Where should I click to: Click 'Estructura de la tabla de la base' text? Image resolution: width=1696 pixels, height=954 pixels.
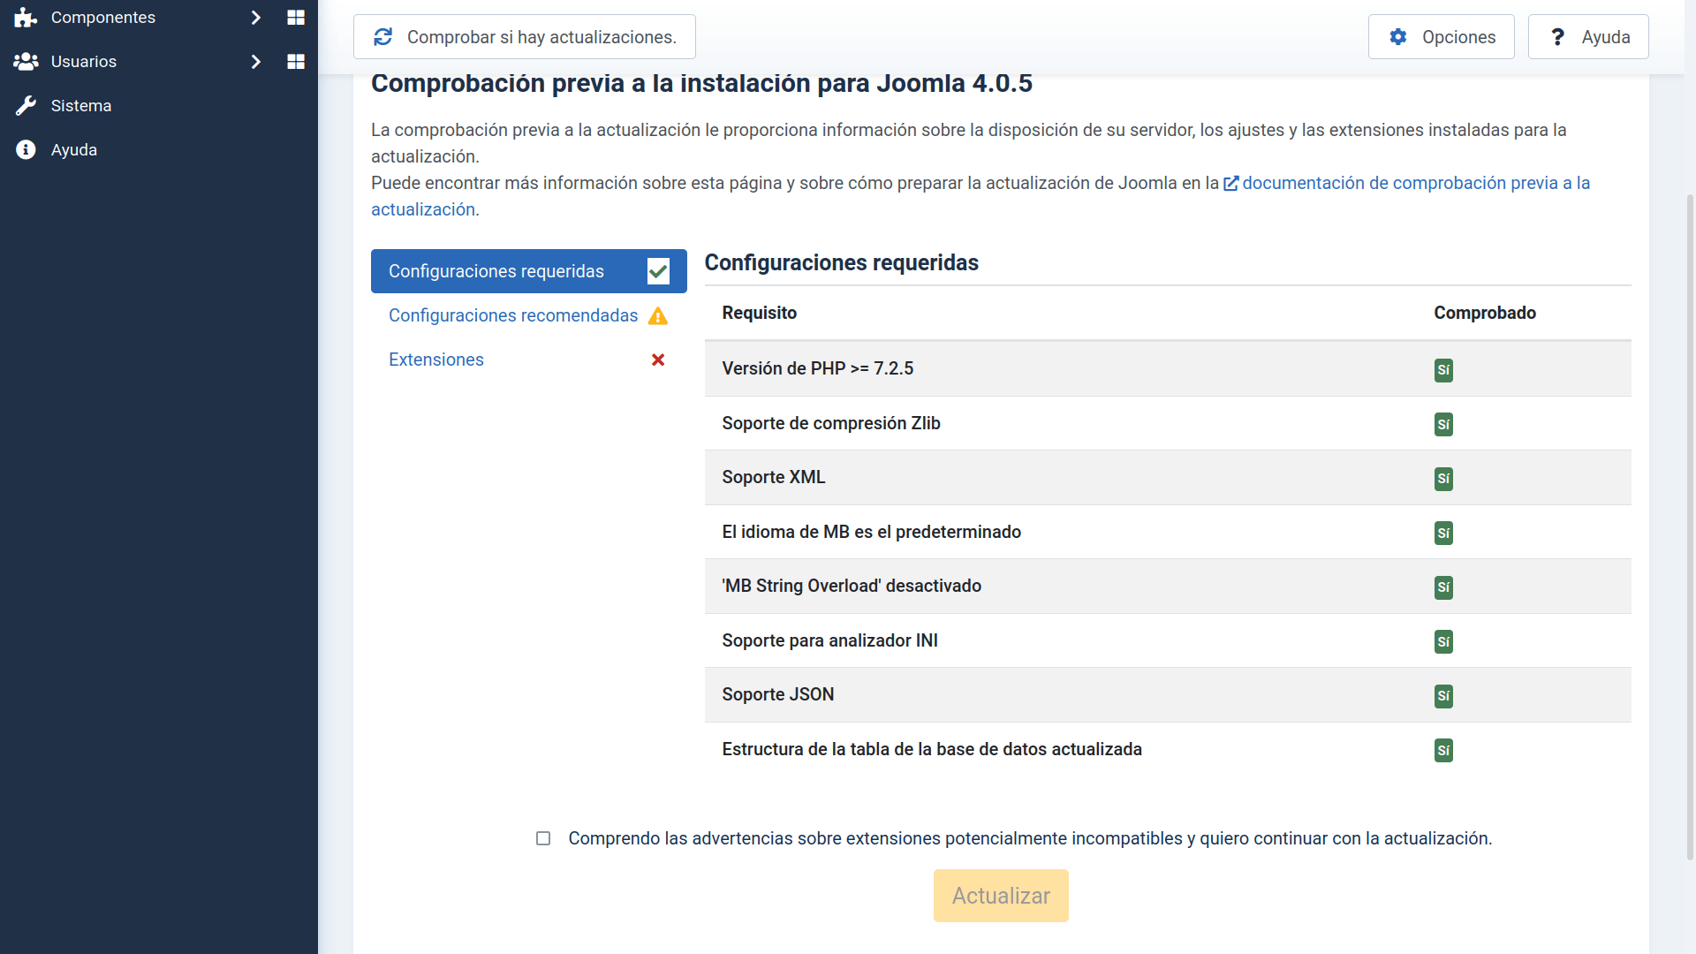(932, 749)
